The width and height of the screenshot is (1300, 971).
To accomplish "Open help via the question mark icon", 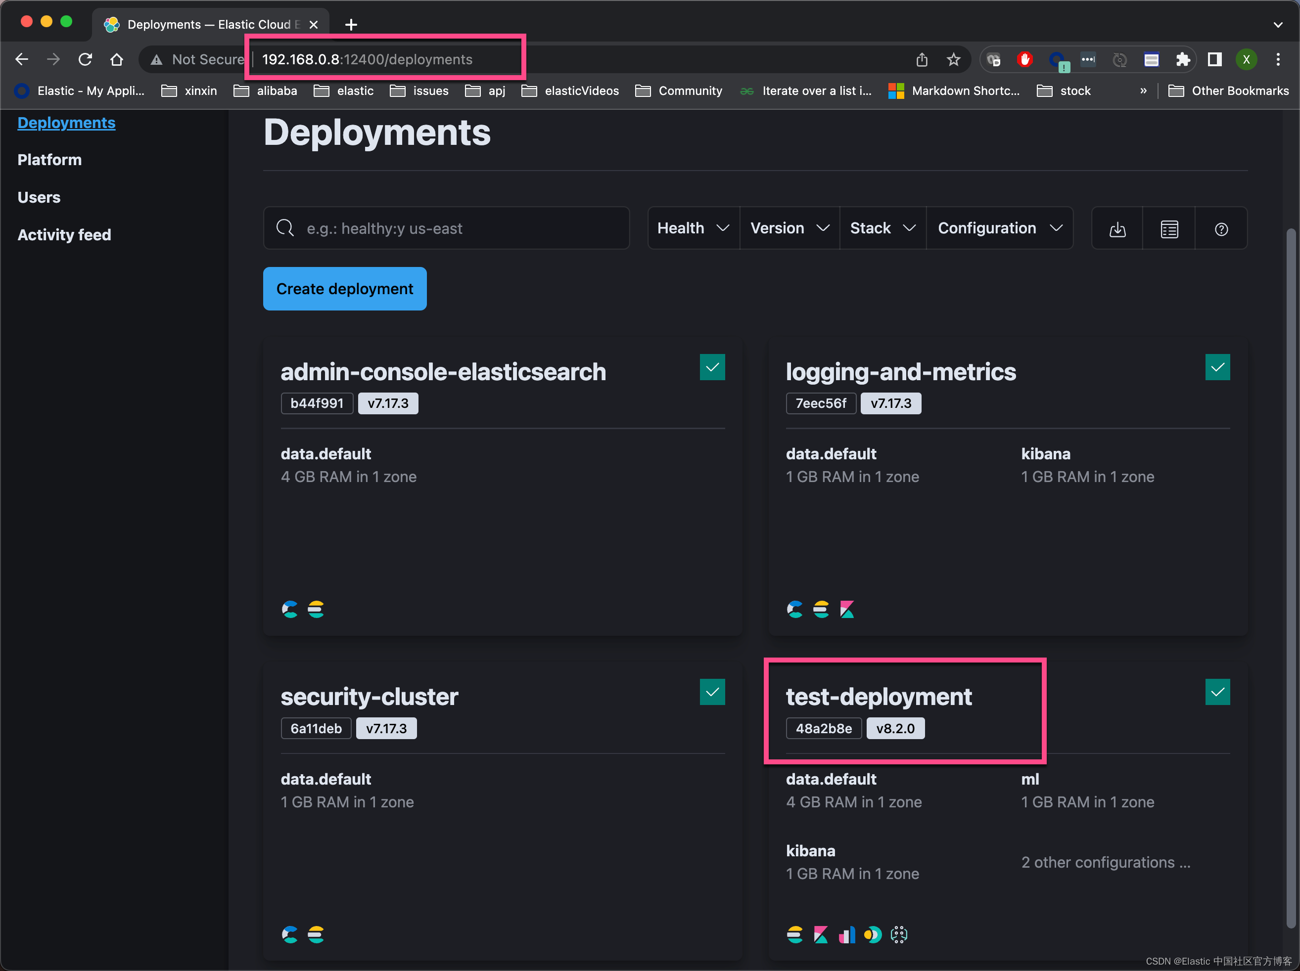I will tap(1221, 228).
